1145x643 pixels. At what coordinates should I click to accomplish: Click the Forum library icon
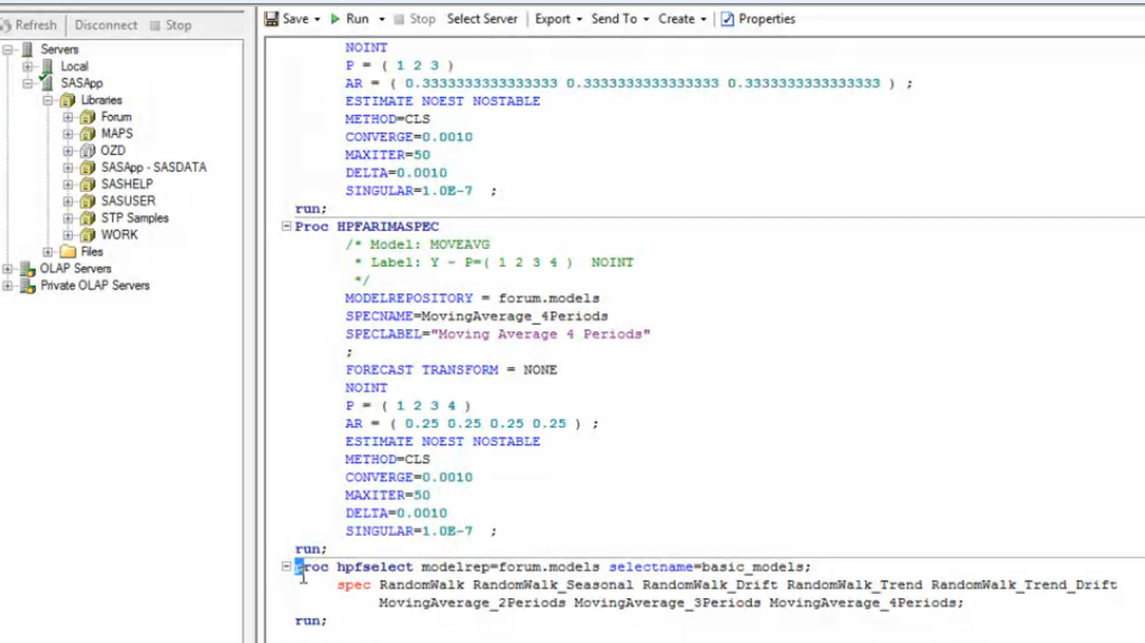(x=88, y=117)
